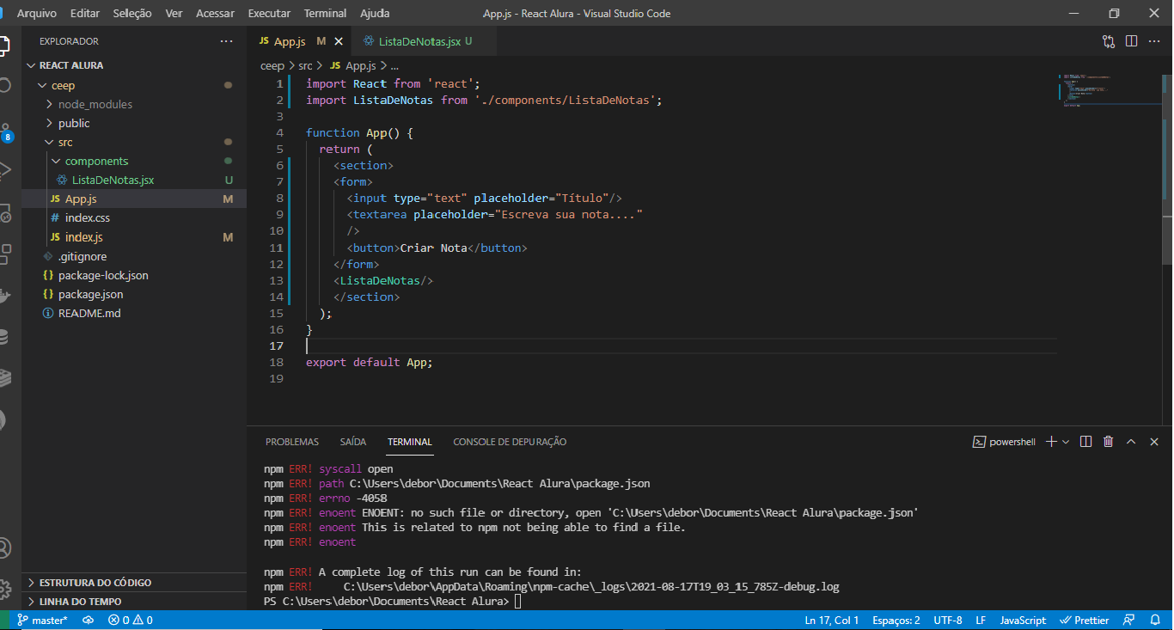Click the feedback icon in status bar
Image resolution: width=1174 pixels, height=630 pixels.
1130,621
